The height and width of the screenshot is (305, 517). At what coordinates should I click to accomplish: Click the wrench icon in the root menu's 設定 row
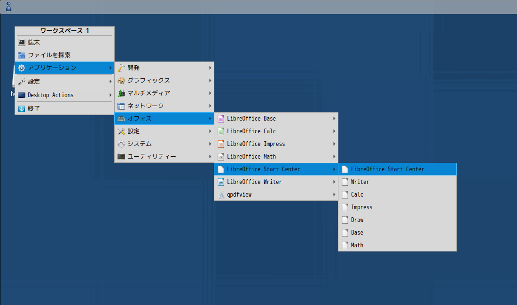[x=22, y=81]
